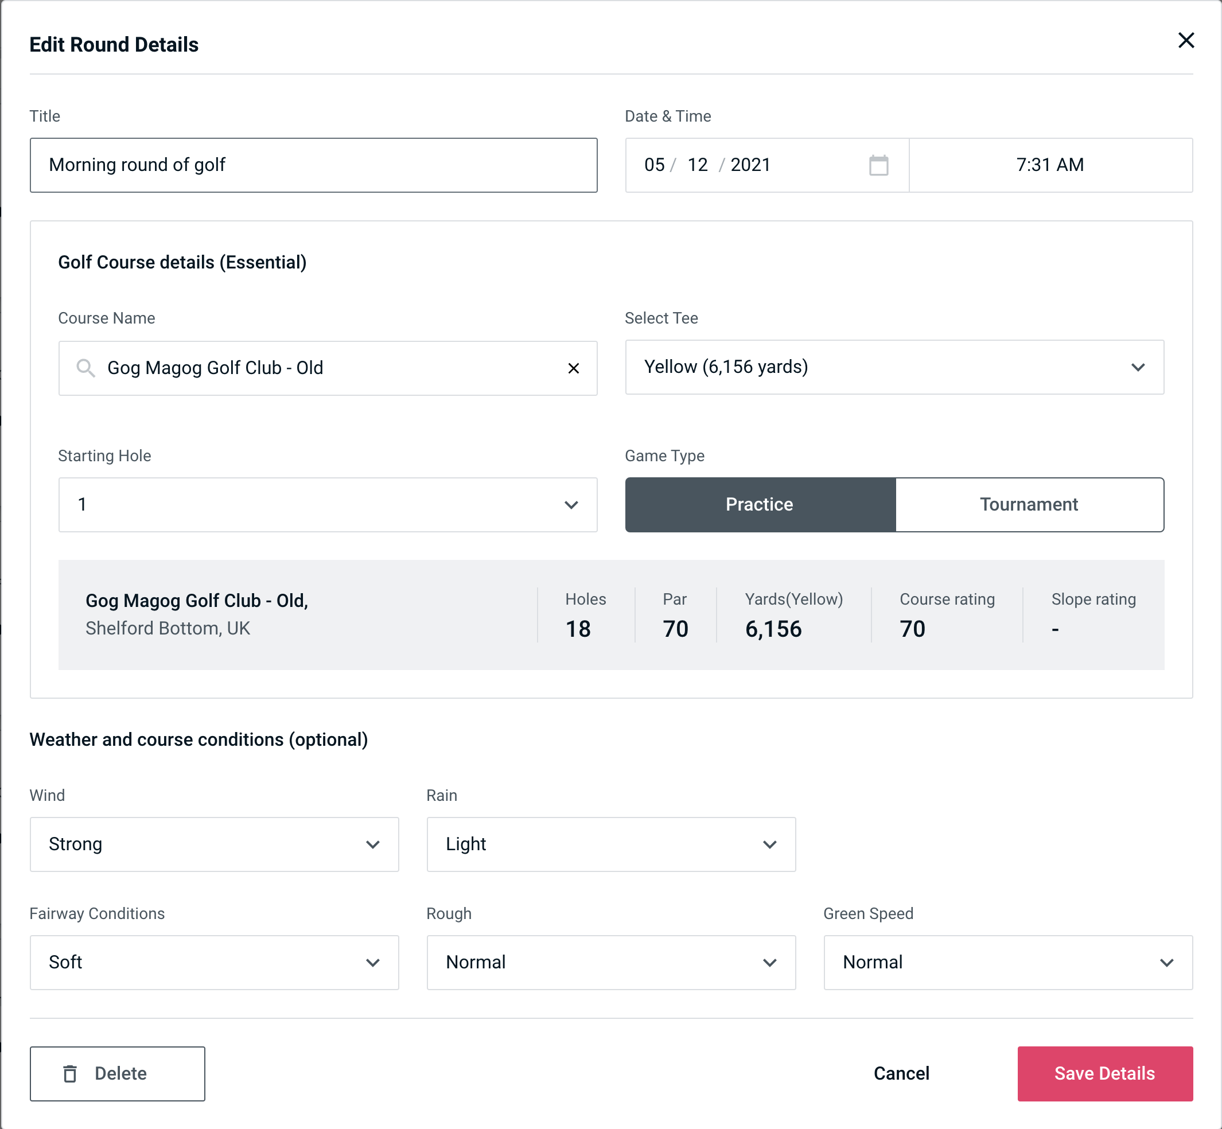The width and height of the screenshot is (1222, 1129).
Task: Toggle Game Type to Practice
Action: (759, 504)
